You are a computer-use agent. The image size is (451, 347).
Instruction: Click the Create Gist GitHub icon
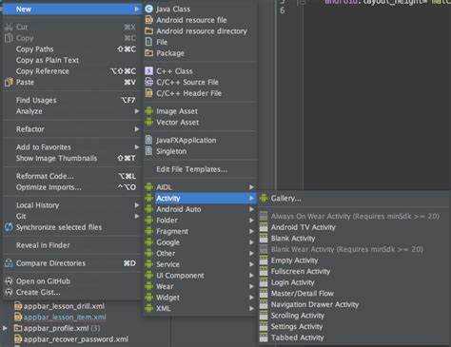(9, 292)
